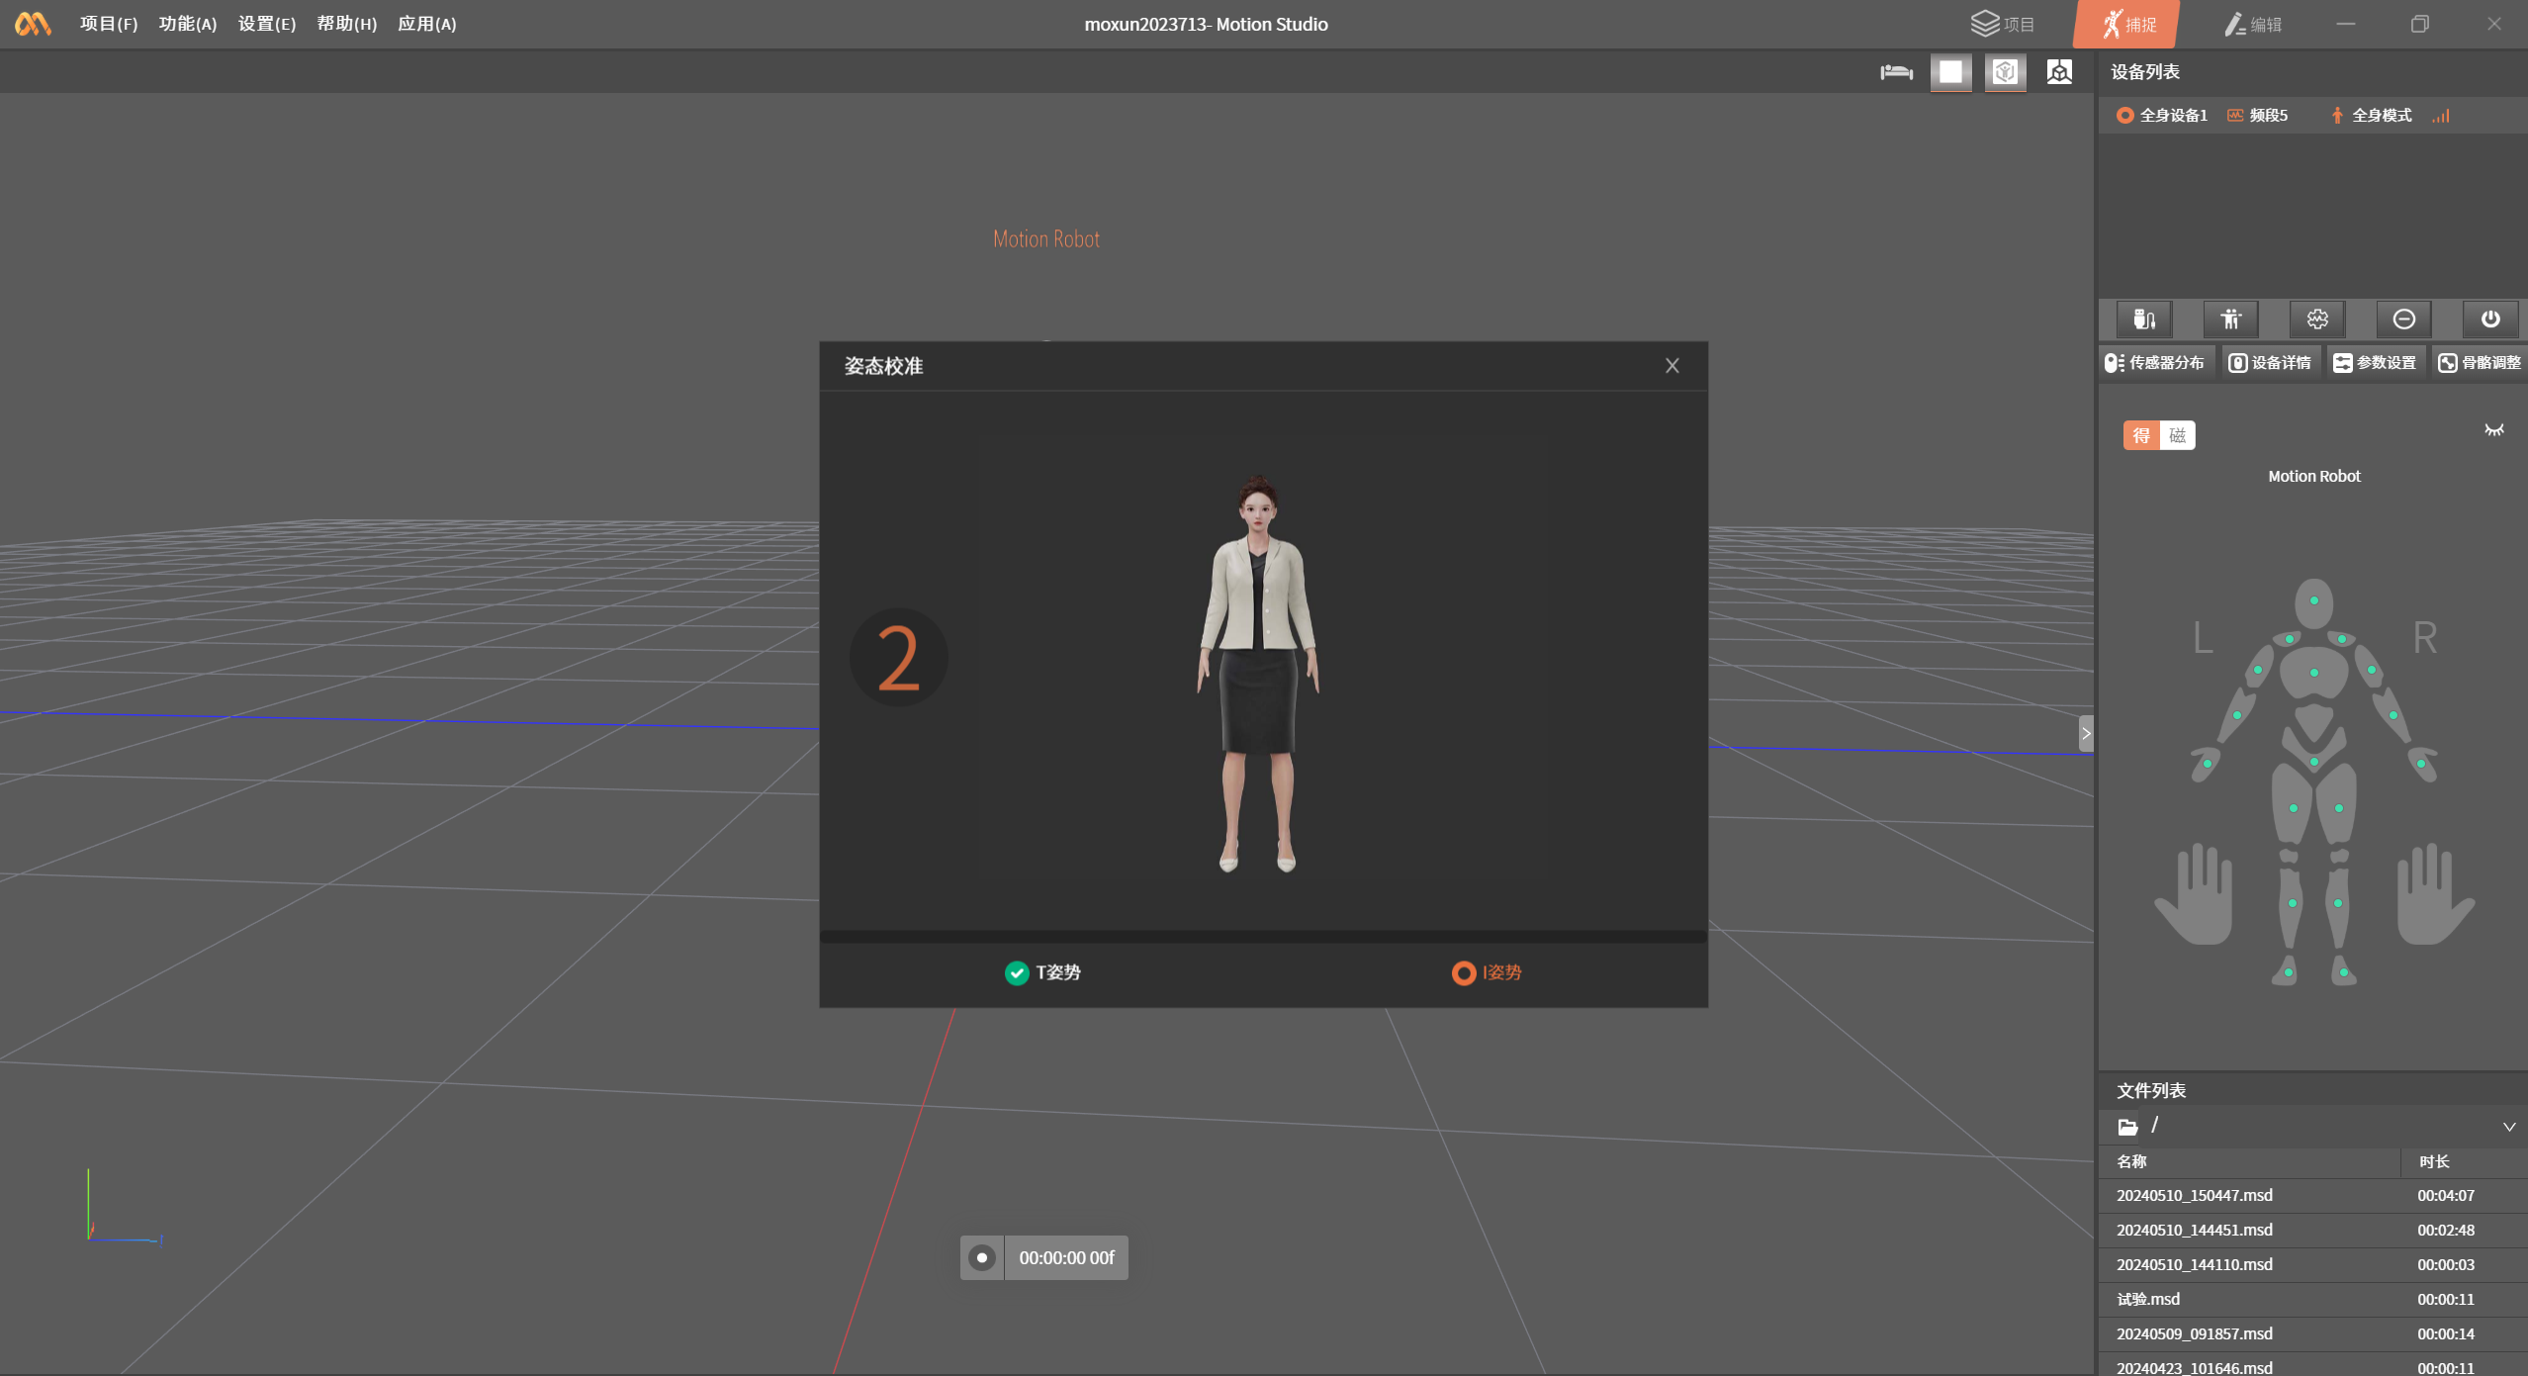Expand the file list folder path dropdown

click(2508, 1127)
